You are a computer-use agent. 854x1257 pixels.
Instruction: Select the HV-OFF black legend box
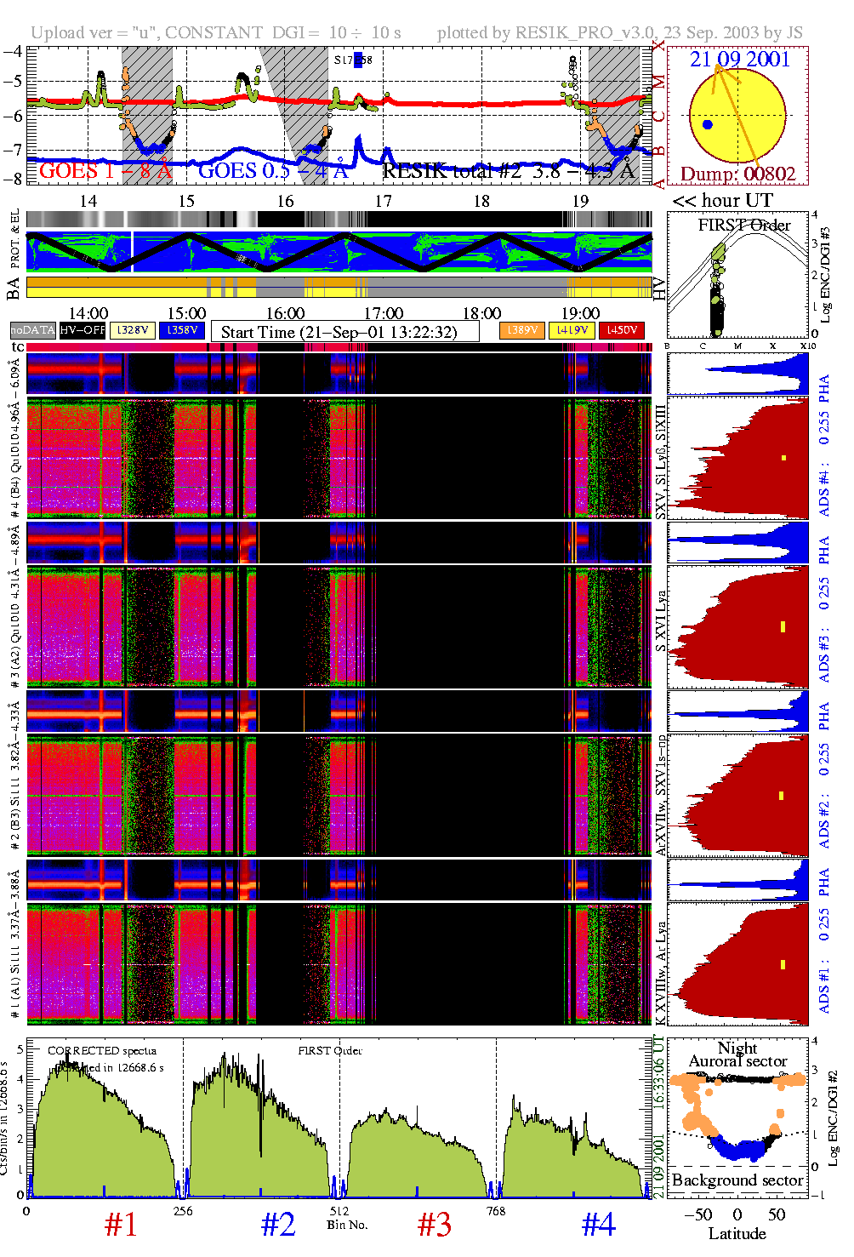click(83, 330)
